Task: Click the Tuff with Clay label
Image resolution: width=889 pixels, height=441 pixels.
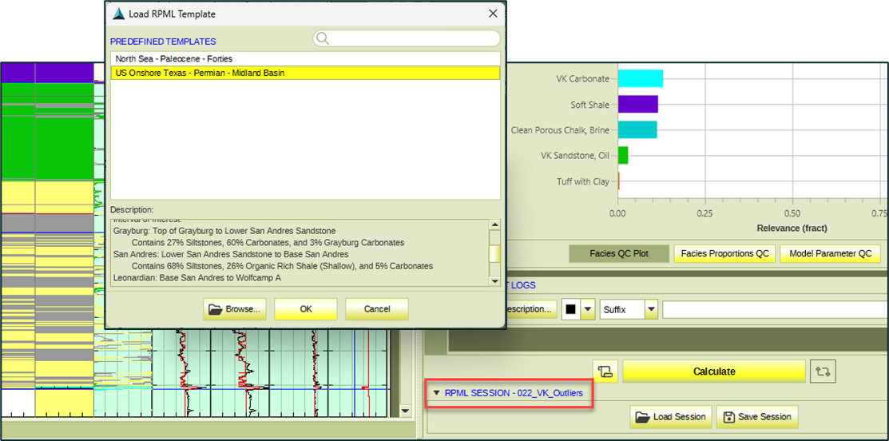Action: 583,181
